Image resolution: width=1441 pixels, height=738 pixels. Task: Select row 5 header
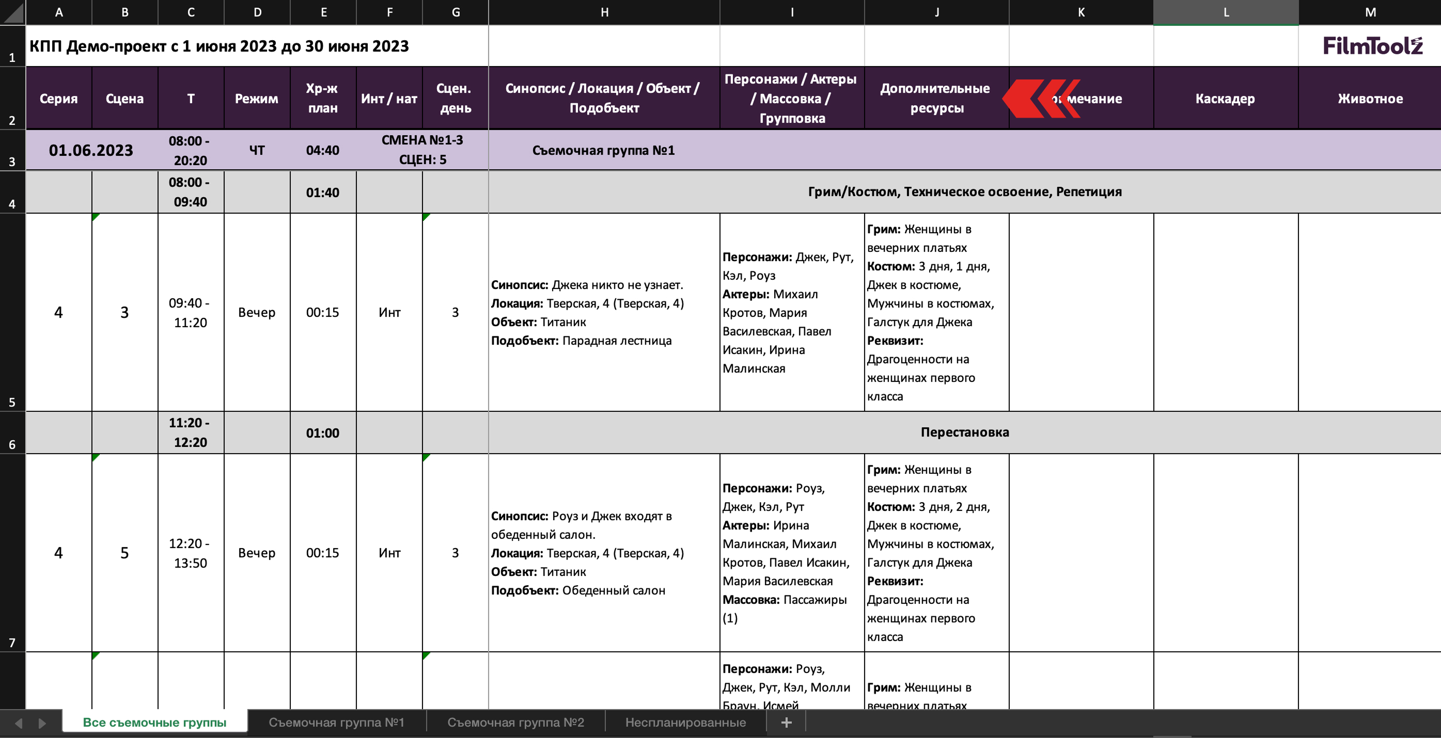[x=12, y=312]
